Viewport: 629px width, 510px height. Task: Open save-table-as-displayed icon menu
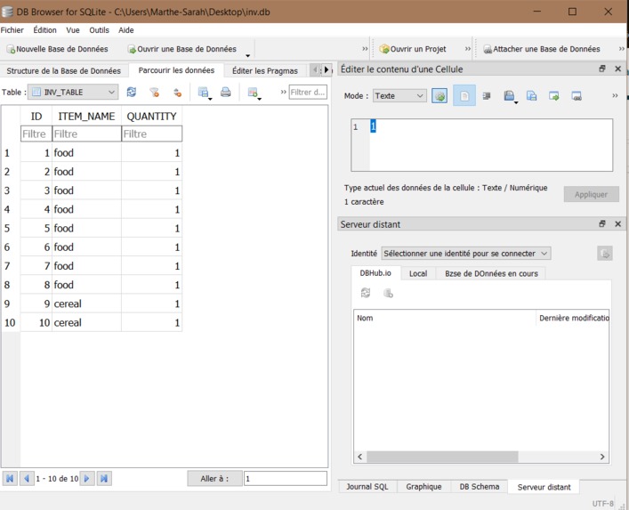point(205,93)
